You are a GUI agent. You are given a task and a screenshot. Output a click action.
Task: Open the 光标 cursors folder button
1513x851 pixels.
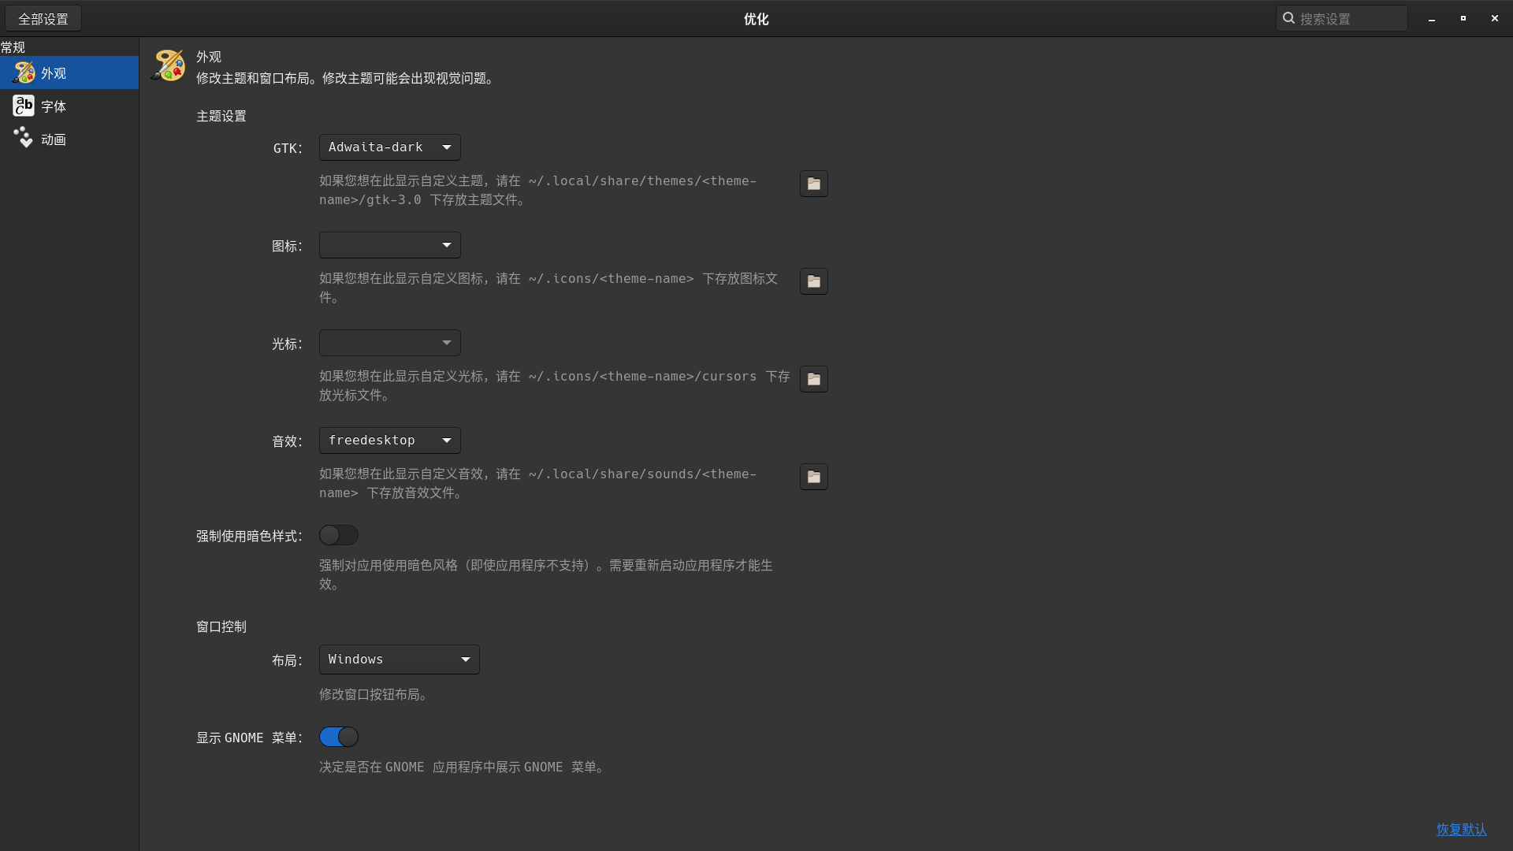tap(813, 379)
